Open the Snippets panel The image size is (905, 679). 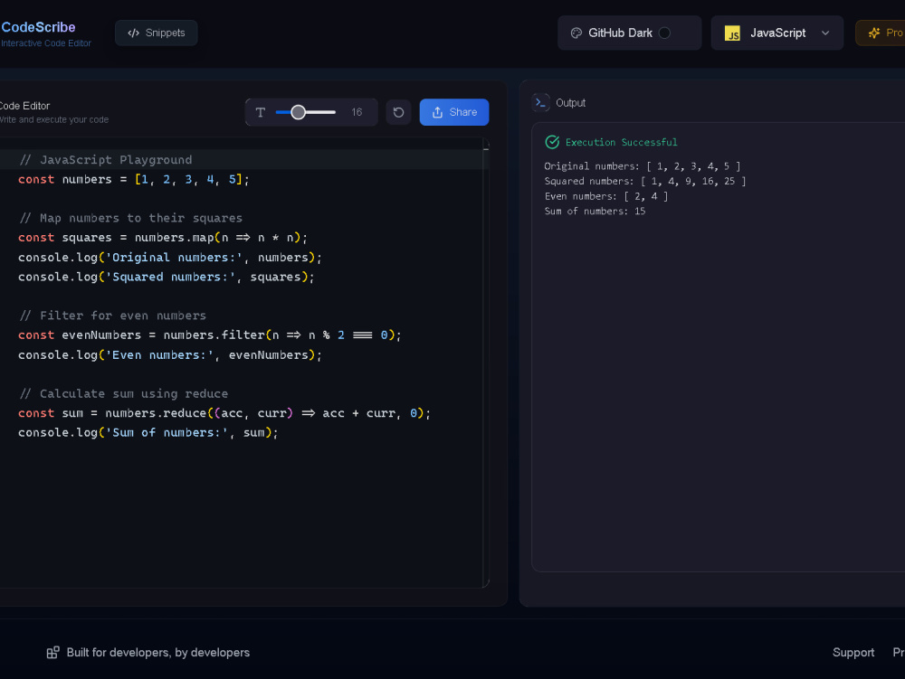157,33
